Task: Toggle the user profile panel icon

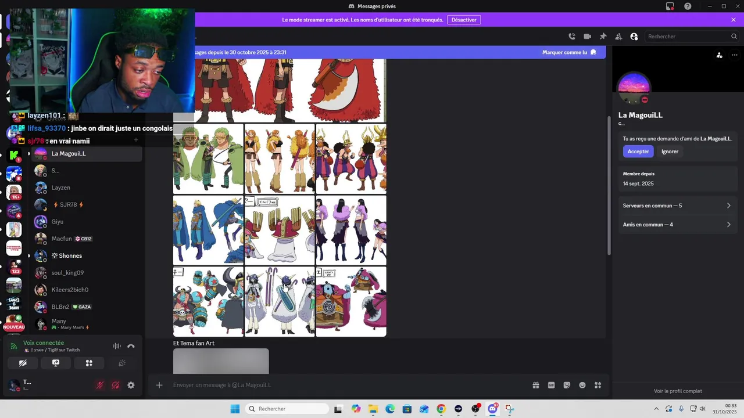Action: [634, 36]
